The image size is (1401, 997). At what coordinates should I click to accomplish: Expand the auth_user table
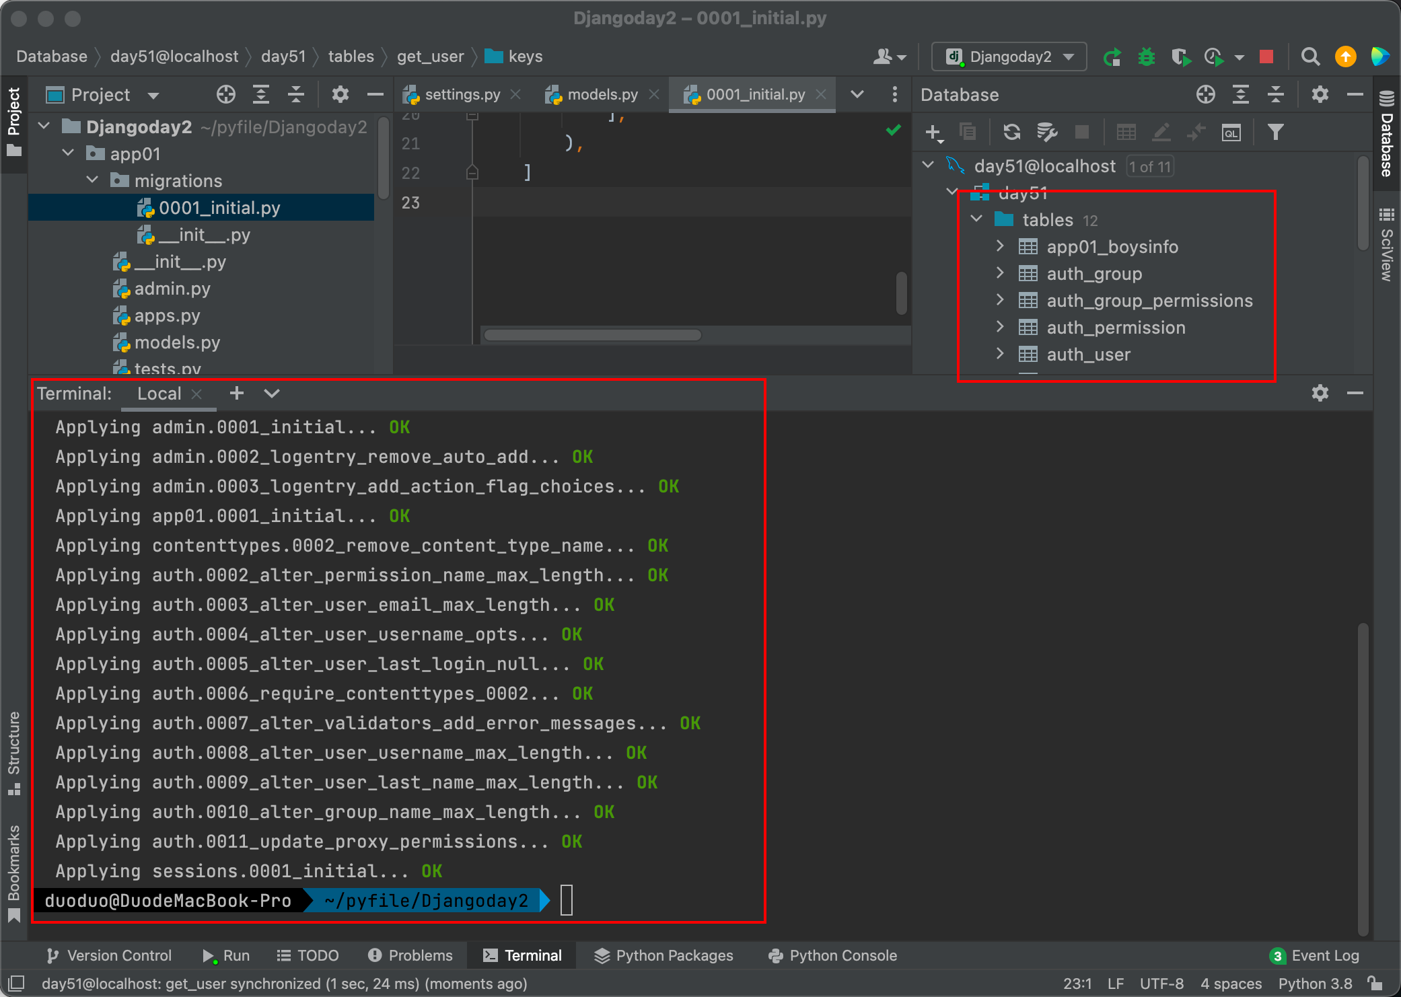[1000, 354]
